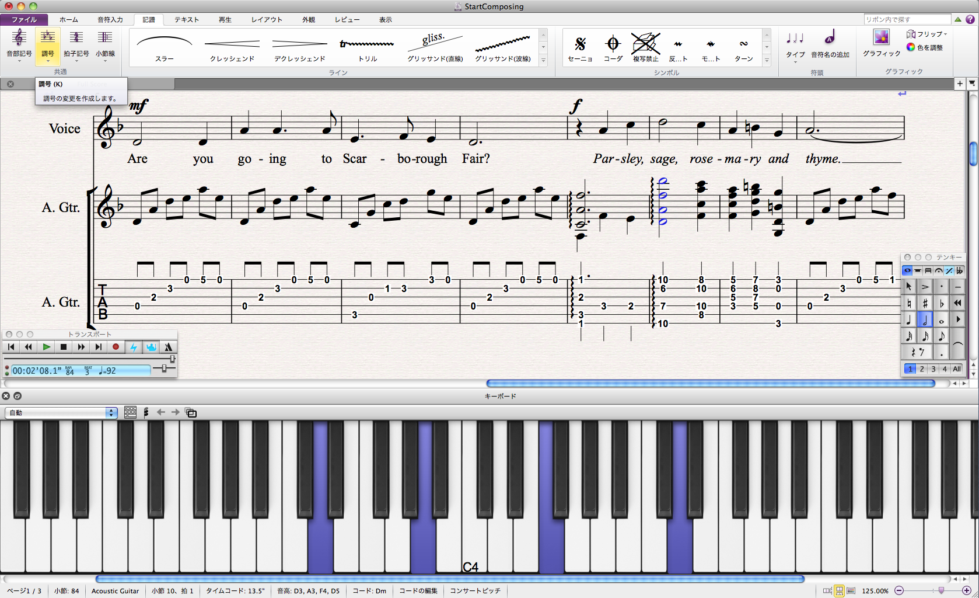Switch to the Text (テキスト) ribbon tab

187,19
